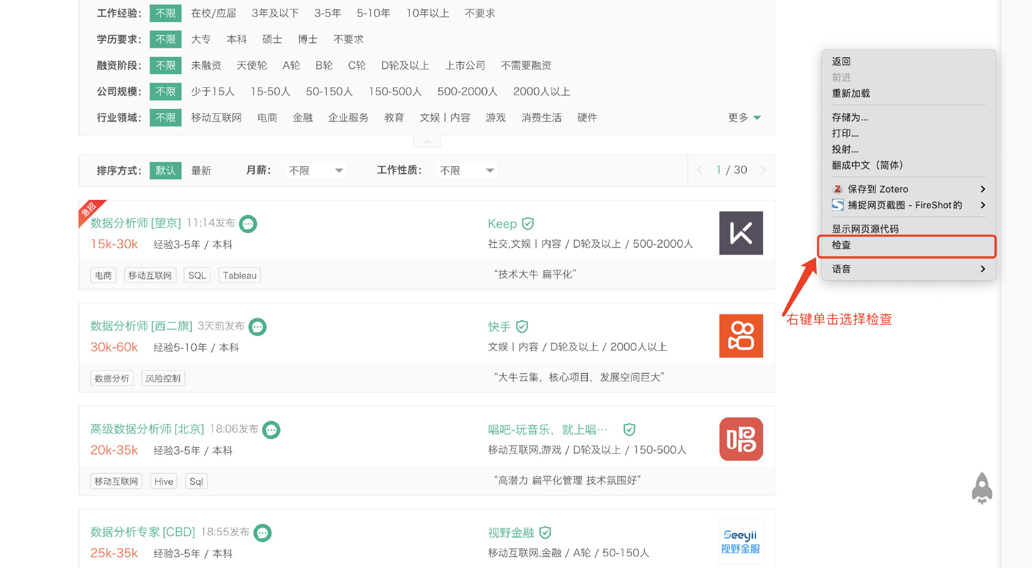1032x568 pixels.
Task: Open the 快手 company link
Action: 499,327
